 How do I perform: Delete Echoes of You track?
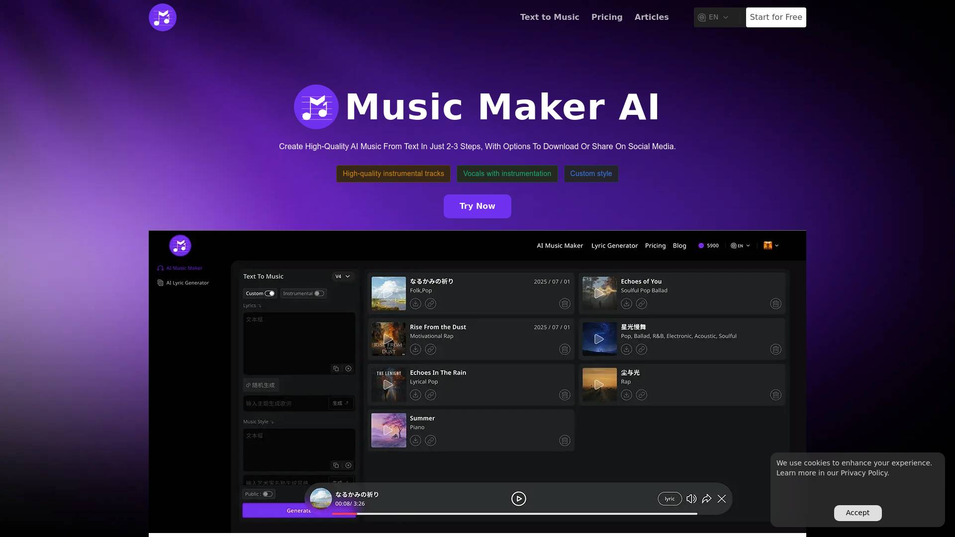(775, 303)
